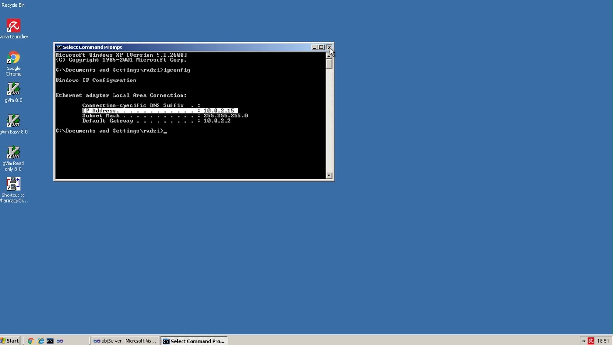Click the Command Prompt scrollbar thumb
The width and height of the screenshot is (613, 345).
[x=329, y=63]
